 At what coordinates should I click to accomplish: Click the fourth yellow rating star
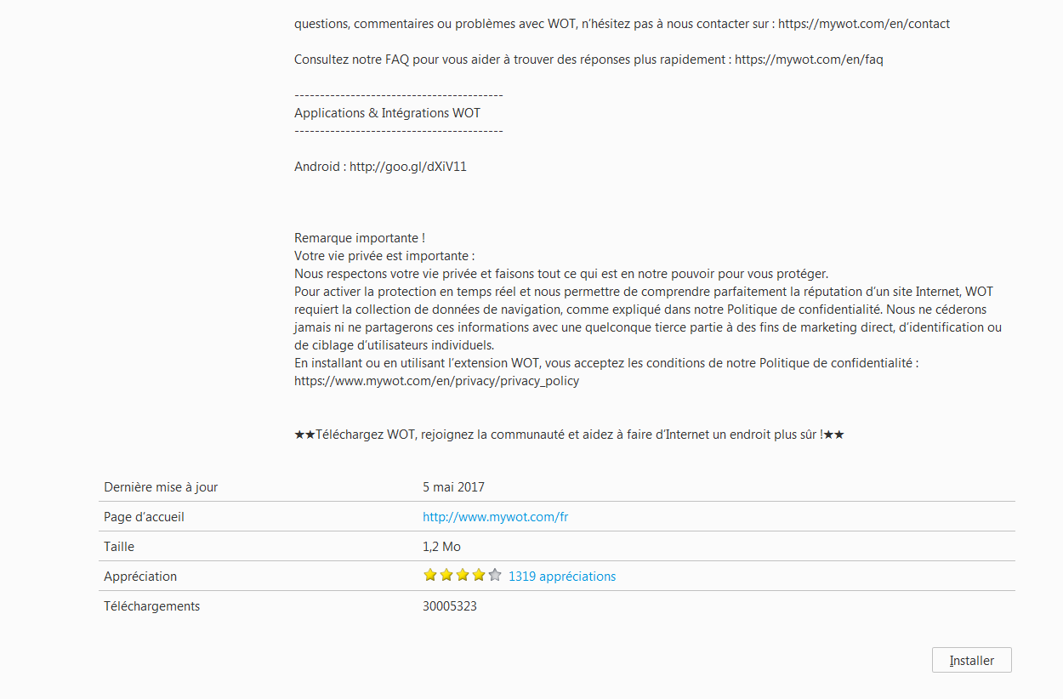(479, 575)
